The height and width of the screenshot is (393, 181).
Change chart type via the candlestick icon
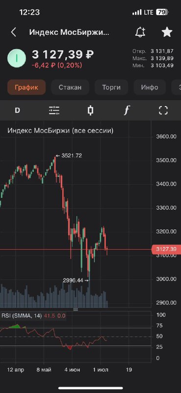pyautogui.click(x=91, y=110)
